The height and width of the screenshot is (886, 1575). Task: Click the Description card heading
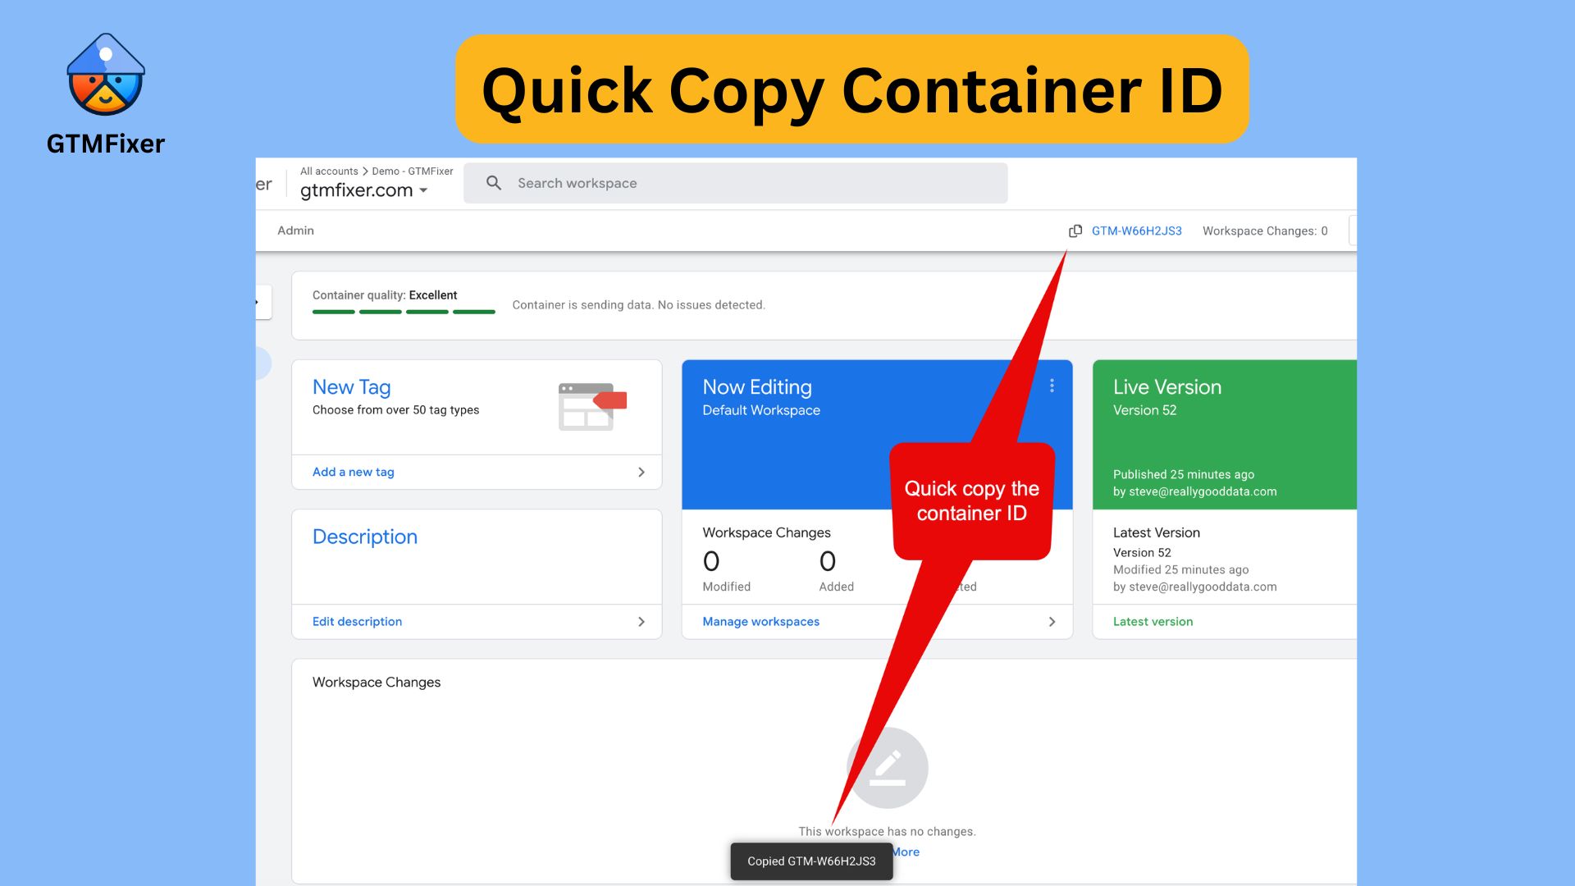coord(364,537)
